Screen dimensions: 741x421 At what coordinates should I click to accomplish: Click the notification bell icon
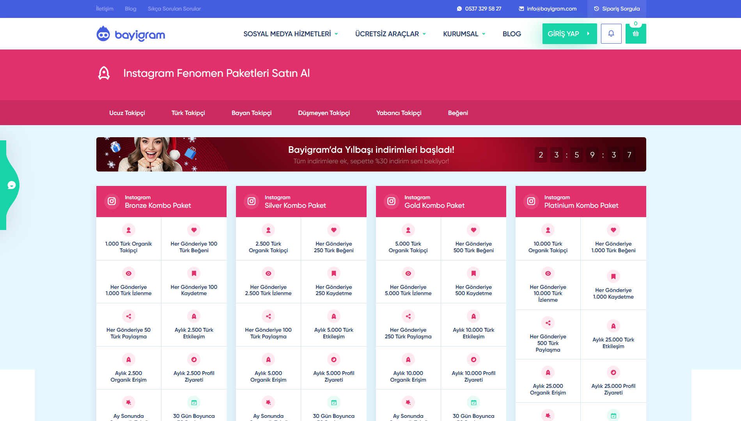[x=611, y=34]
